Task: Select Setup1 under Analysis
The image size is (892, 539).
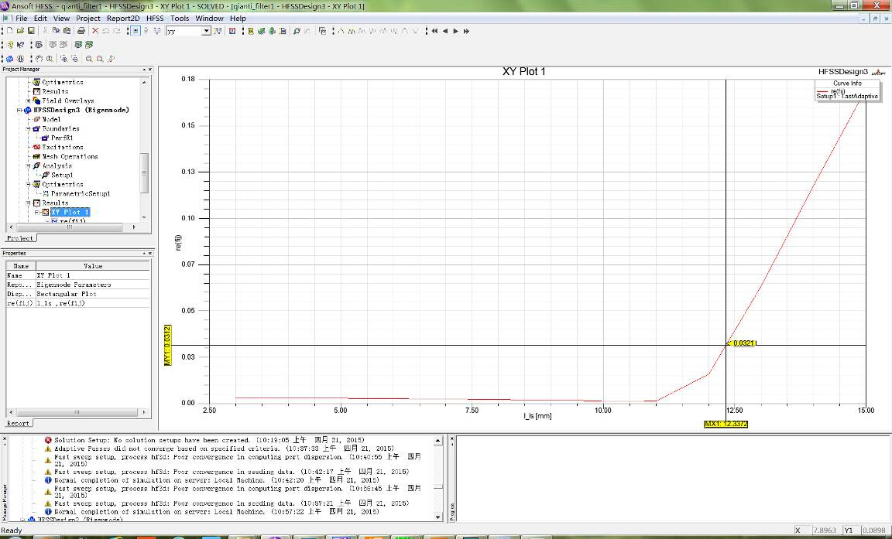Action: pyautogui.click(x=62, y=175)
